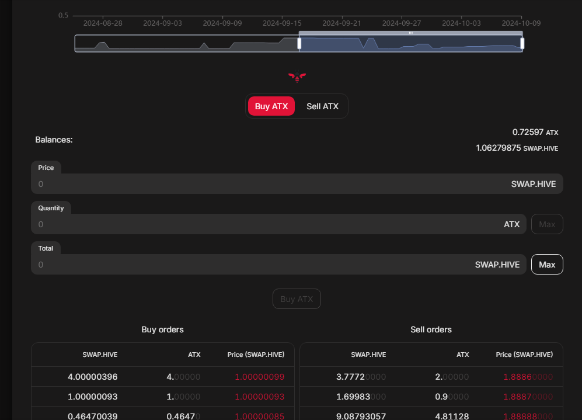This screenshot has height=420, width=582.
Task: Click the 0.72597 ATX balance
Action: (x=535, y=132)
